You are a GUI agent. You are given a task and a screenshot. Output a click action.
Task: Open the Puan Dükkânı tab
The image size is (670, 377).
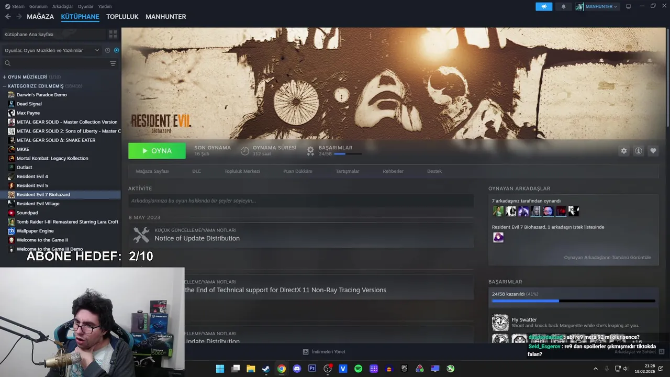click(x=298, y=171)
